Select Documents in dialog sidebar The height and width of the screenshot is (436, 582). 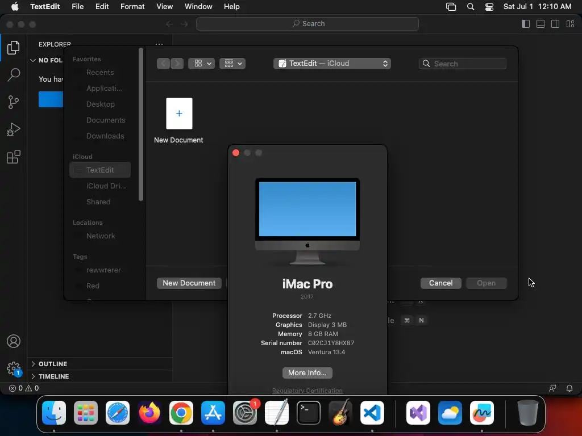pos(100,120)
